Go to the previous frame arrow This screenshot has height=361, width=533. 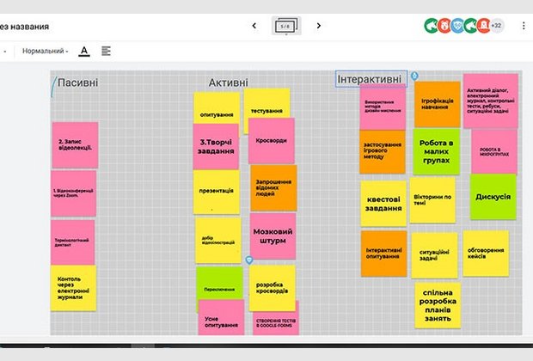pos(254,26)
